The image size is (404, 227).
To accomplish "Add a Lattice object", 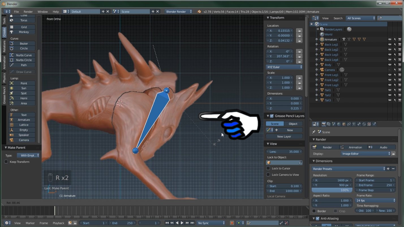I will [22, 125].
